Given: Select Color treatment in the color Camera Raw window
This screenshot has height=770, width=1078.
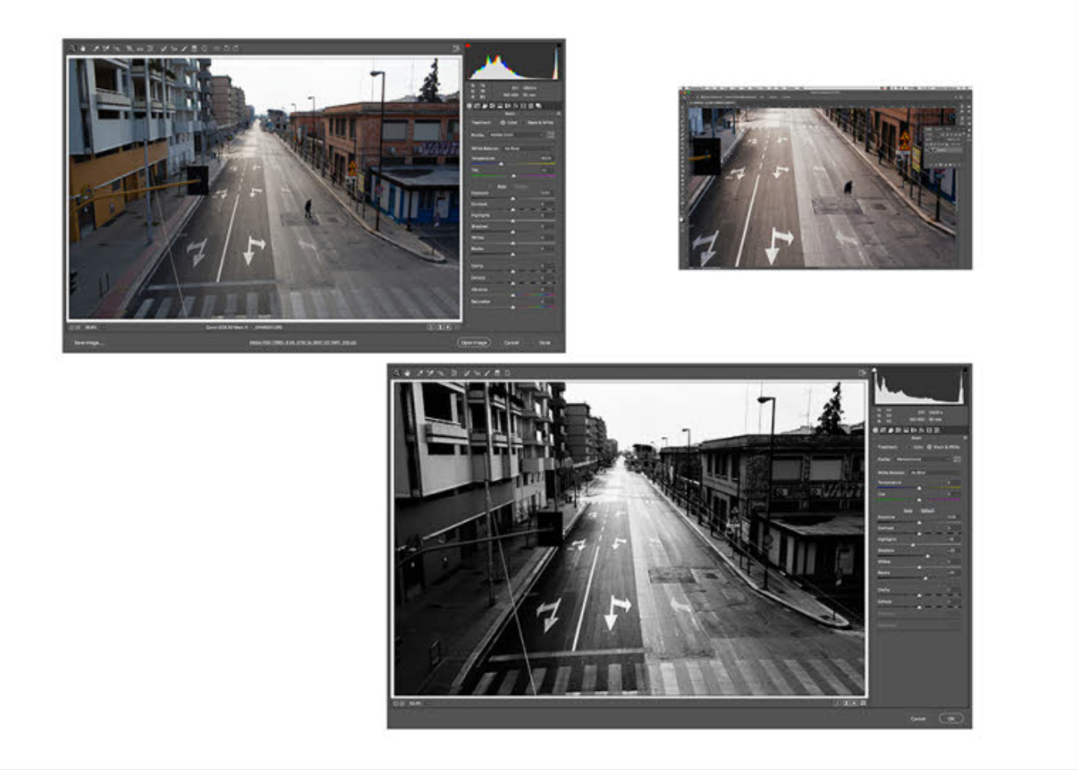Looking at the screenshot, I should [x=509, y=122].
